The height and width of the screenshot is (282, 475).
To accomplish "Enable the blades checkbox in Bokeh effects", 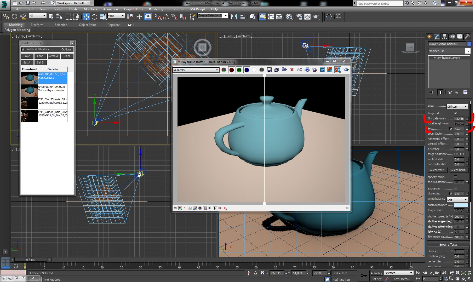I will 451,251.
